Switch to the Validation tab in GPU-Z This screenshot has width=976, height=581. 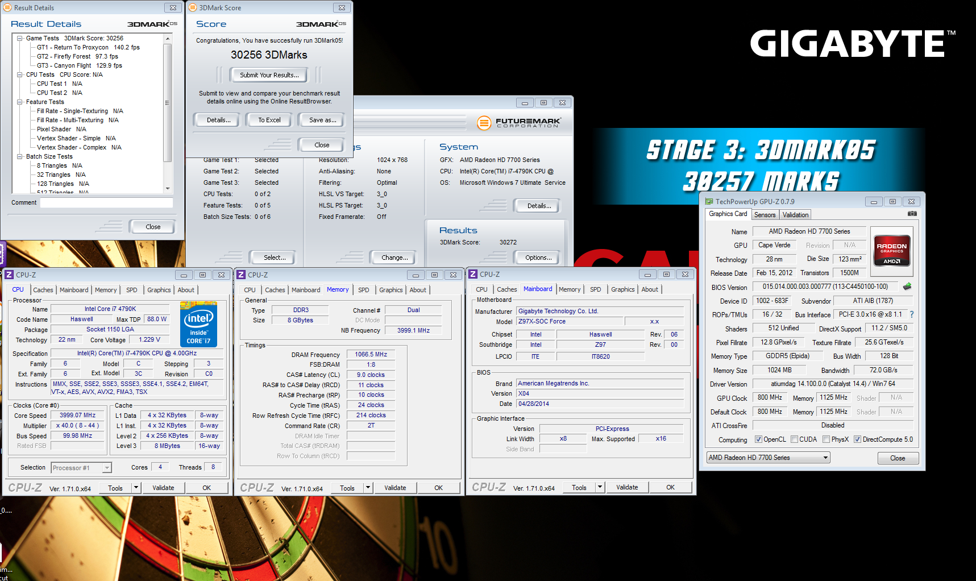click(x=795, y=215)
